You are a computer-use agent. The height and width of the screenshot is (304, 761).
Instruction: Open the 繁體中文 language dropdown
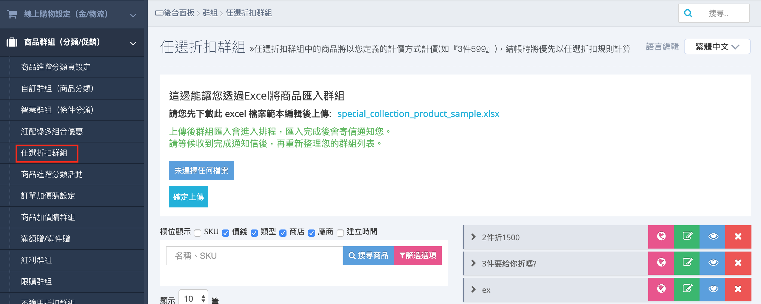[717, 46]
